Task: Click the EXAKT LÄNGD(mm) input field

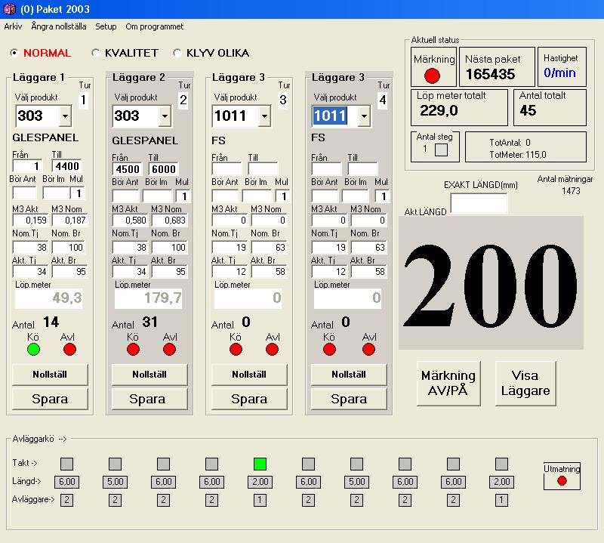Action: click(479, 202)
